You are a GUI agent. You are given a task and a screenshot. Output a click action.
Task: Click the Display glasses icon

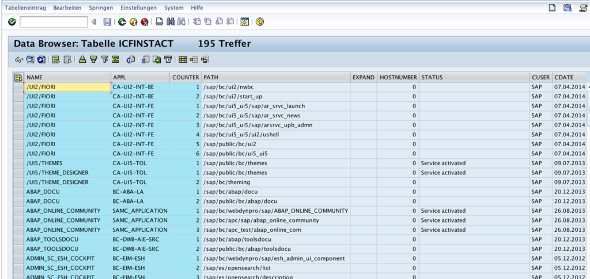tap(18, 59)
